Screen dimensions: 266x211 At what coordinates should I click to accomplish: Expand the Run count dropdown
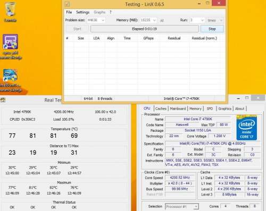coord(202,20)
